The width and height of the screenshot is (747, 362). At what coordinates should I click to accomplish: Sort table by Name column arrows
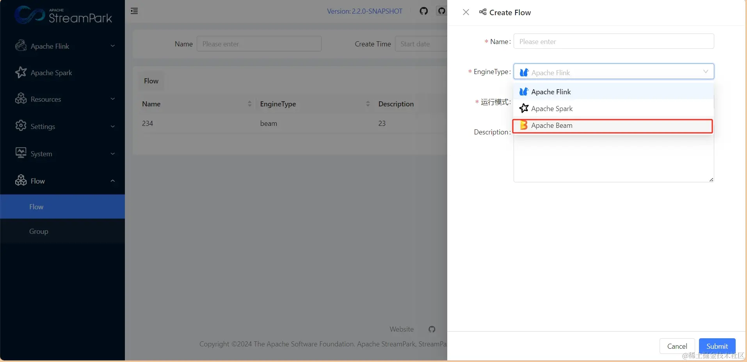[x=250, y=104]
